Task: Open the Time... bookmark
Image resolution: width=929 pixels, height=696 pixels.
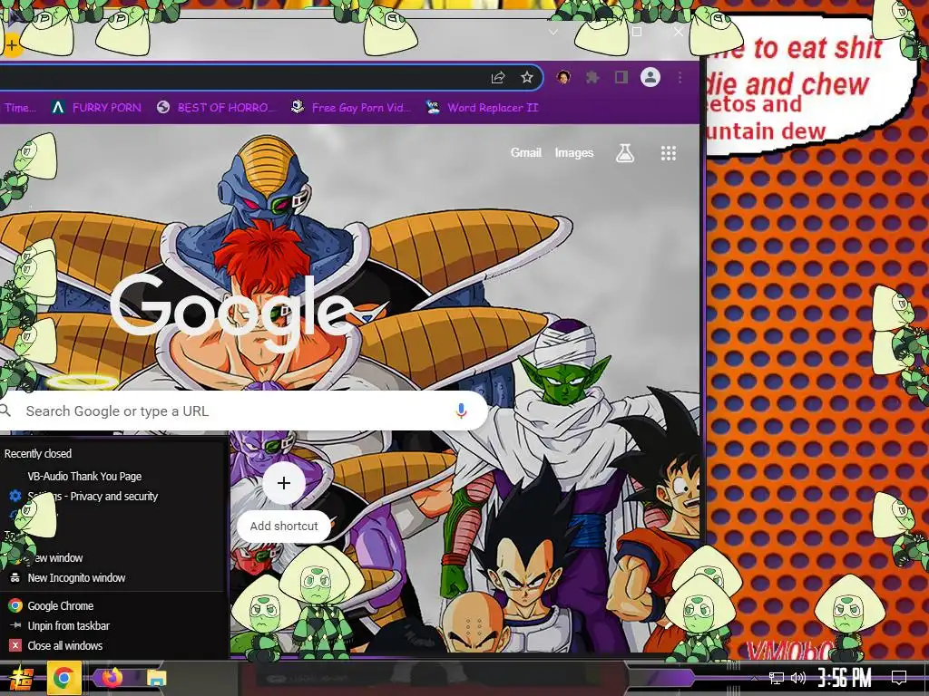Action: 20,108
